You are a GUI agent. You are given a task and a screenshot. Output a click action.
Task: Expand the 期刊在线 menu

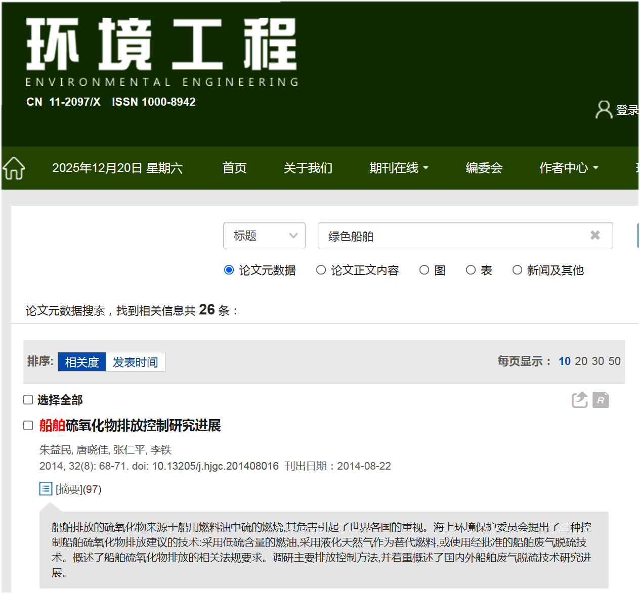click(399, 168)
